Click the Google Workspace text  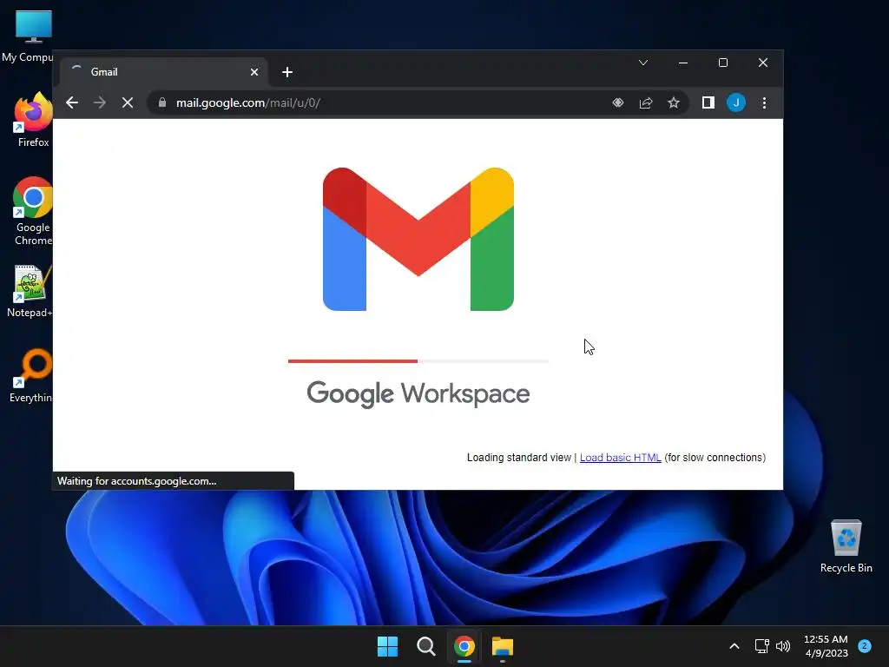pos(418,393)
